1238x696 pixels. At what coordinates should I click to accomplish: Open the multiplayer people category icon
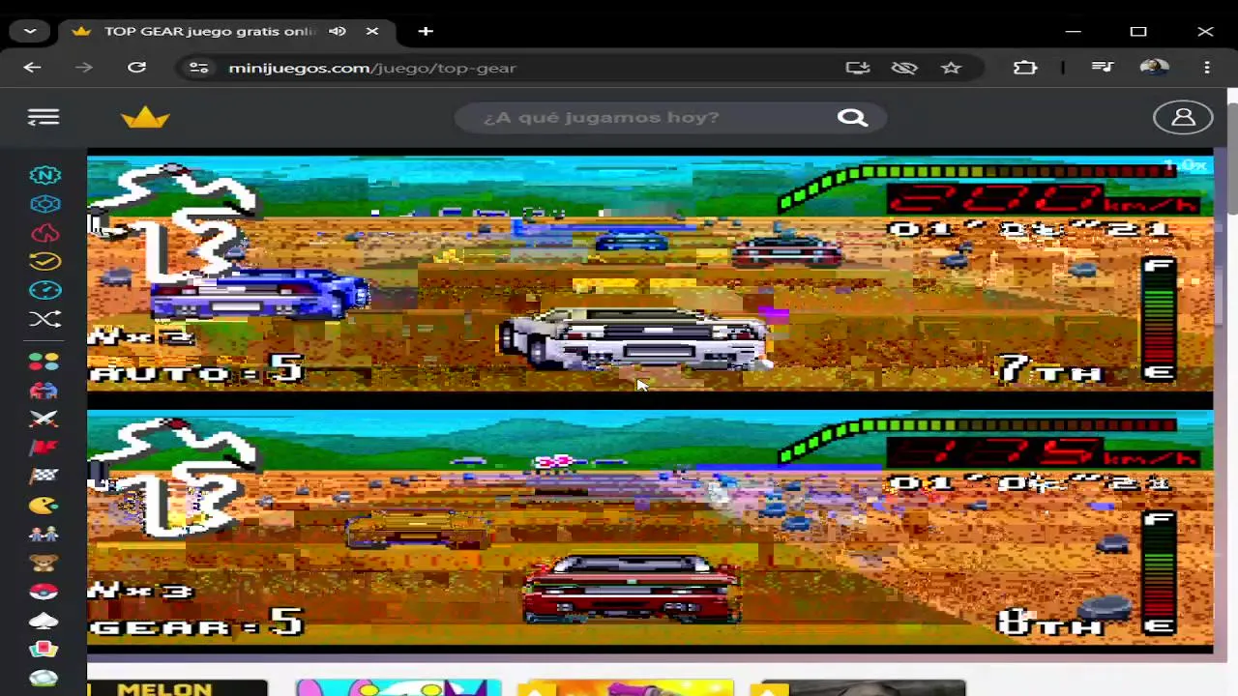pos(44,390)
